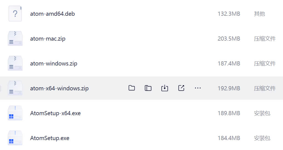Share atom-x64-windows.zip with the share icon
283x150 pixels.
181,88
